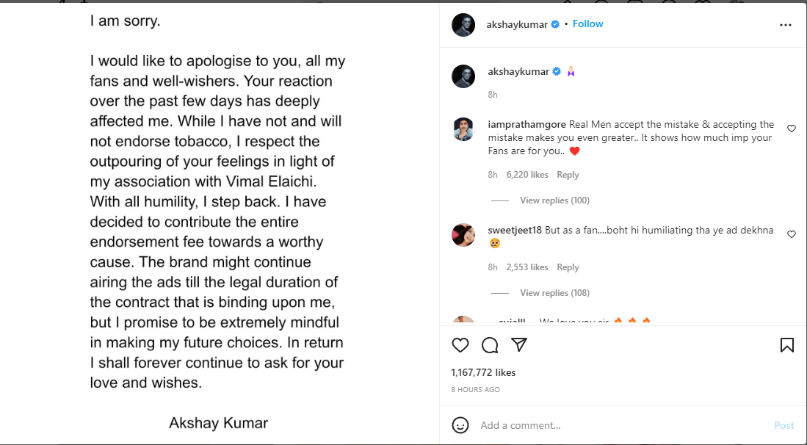Expand View replies (108)

point(554,293)
